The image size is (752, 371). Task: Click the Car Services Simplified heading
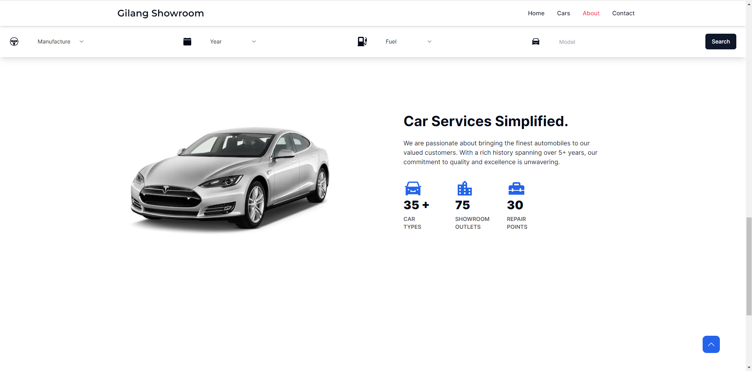pyautogui.click(x=486, y=121)
